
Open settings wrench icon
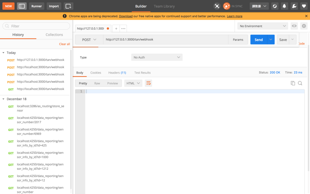294,6
